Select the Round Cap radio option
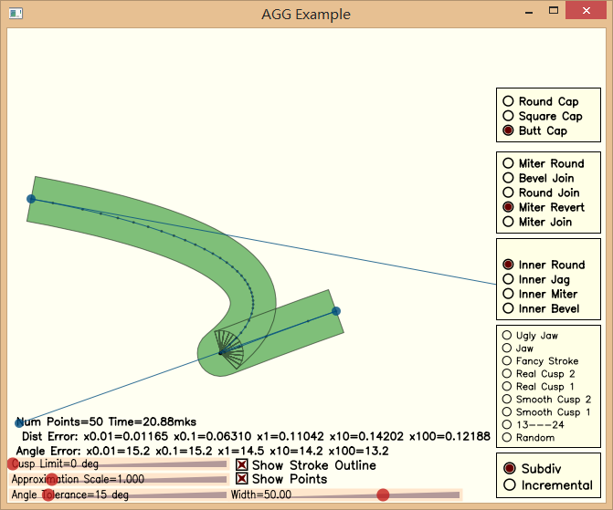The width and height of the screenshot is (613, 510). pos(540,101)
